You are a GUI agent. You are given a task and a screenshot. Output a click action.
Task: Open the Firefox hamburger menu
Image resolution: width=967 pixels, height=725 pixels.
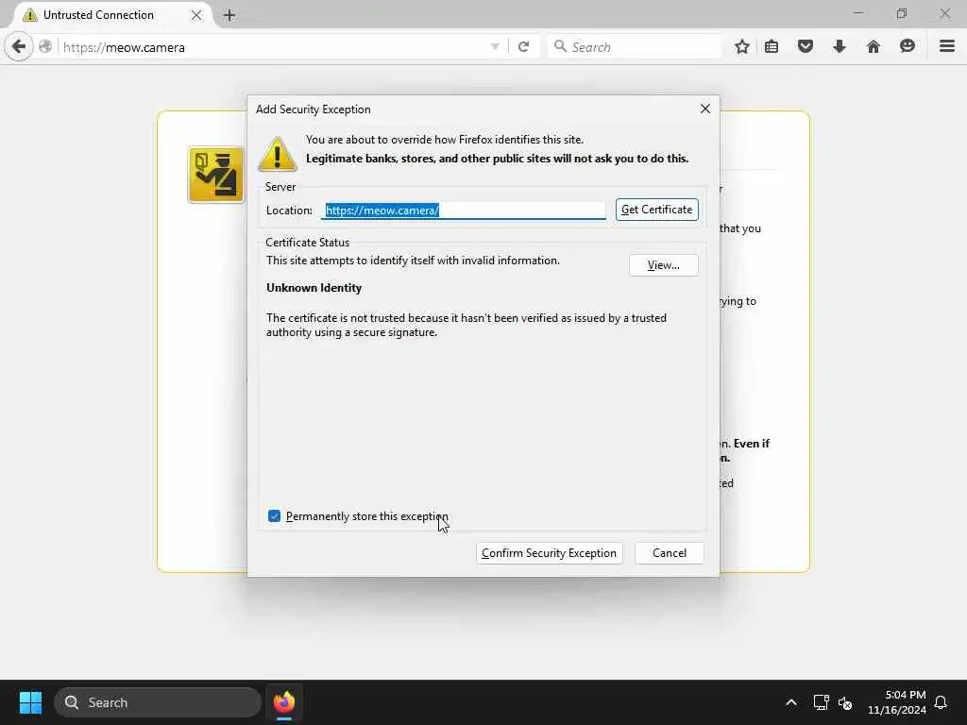pos(947,47)
